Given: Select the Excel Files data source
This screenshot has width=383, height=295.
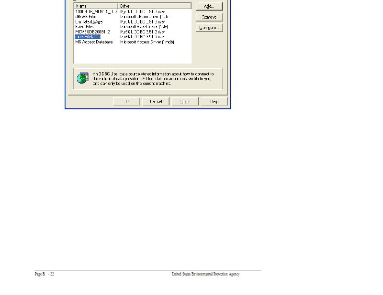Looking at the screenshot, I should [84, 27].
